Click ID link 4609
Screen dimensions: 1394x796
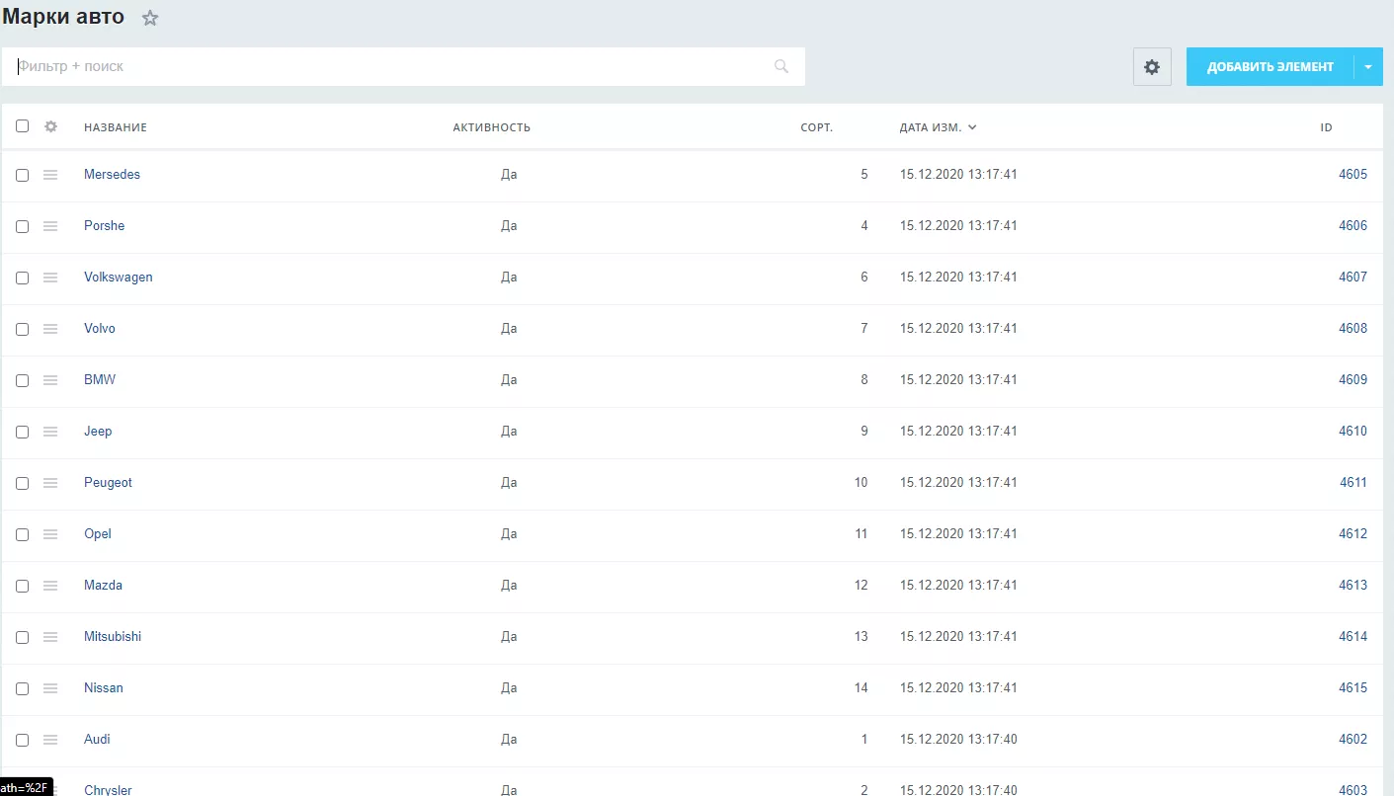click(1353, 380)
